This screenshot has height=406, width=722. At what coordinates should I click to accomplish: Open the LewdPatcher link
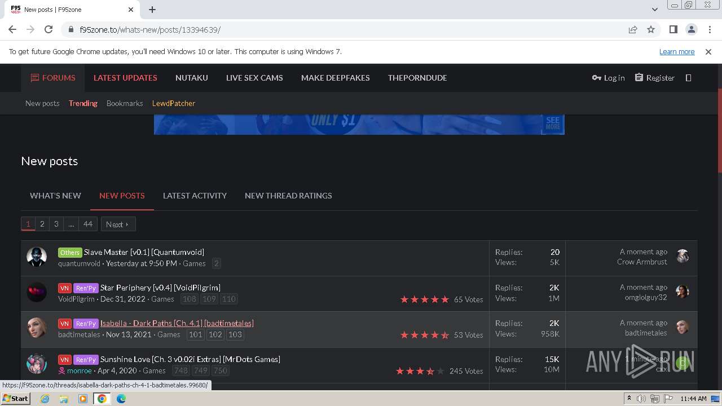click(174, 103)
